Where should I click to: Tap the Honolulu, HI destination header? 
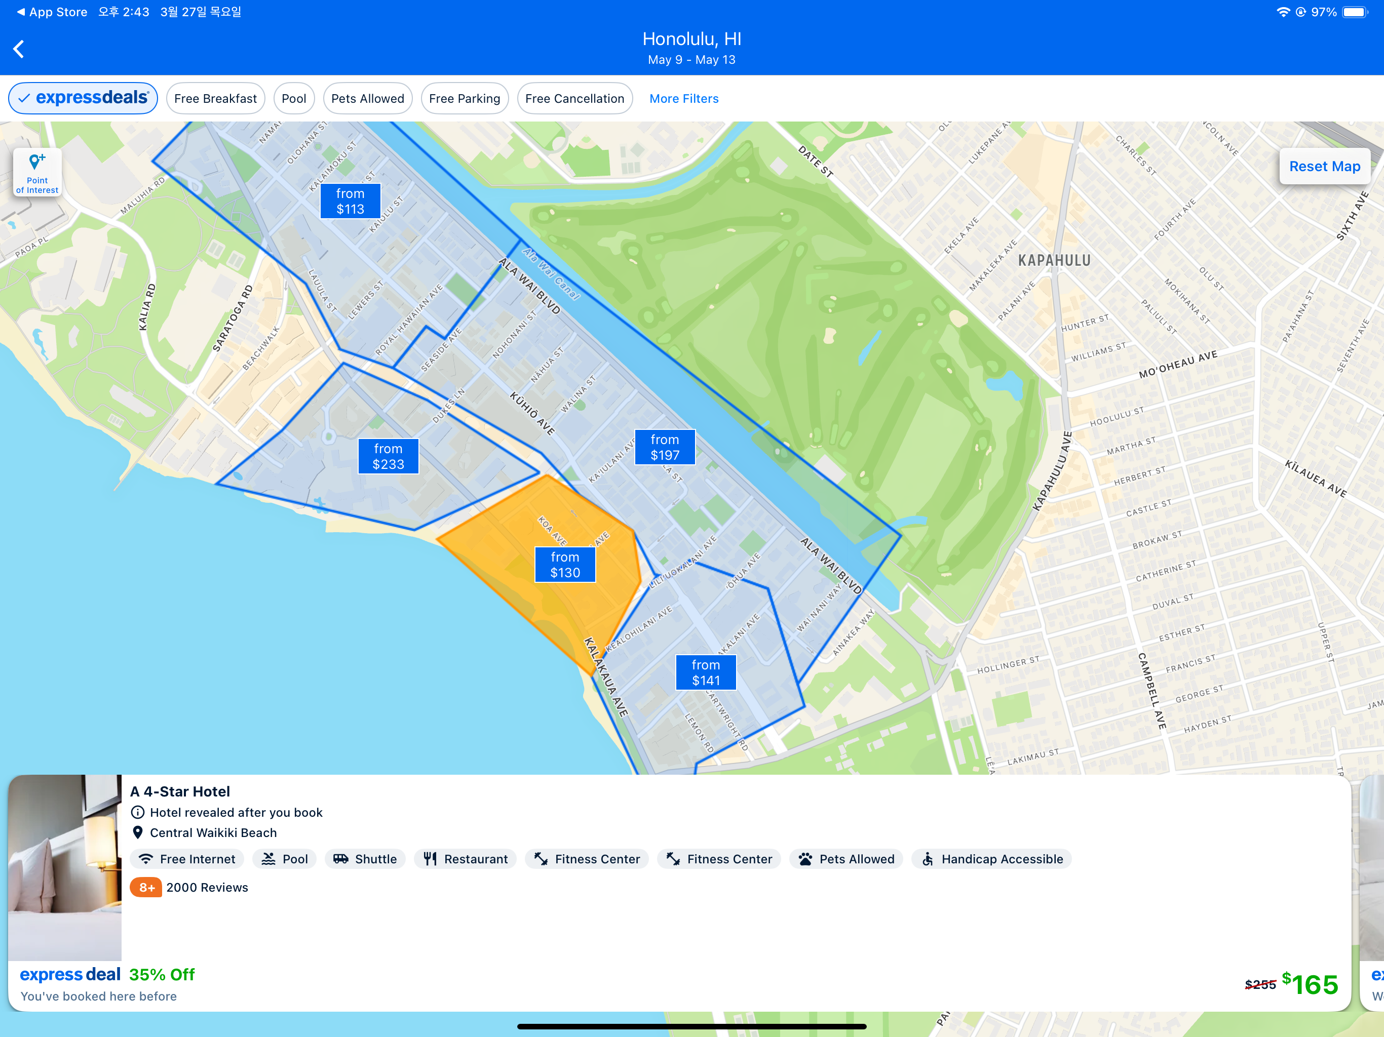click(692, 39)
